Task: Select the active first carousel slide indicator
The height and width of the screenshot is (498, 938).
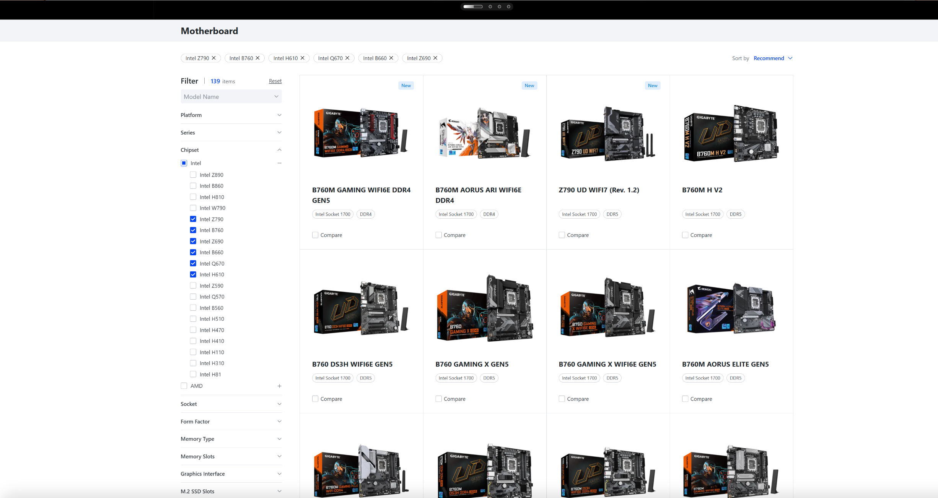Action: [x=473, y=6]
